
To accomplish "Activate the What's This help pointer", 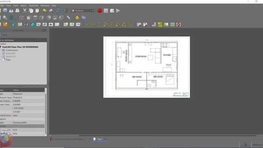I will coord(66,11).
